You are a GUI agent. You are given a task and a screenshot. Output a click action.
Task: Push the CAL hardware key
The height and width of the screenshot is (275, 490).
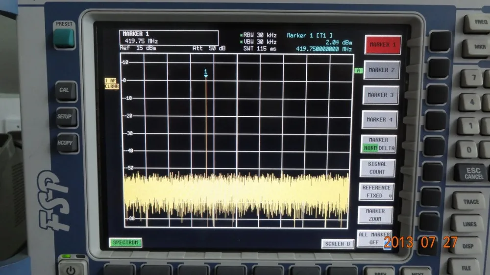(66, 91)
